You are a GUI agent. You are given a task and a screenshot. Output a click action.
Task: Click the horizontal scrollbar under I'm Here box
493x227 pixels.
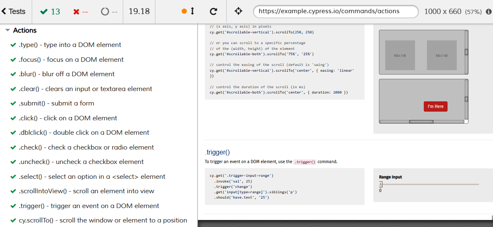point(421,122)
